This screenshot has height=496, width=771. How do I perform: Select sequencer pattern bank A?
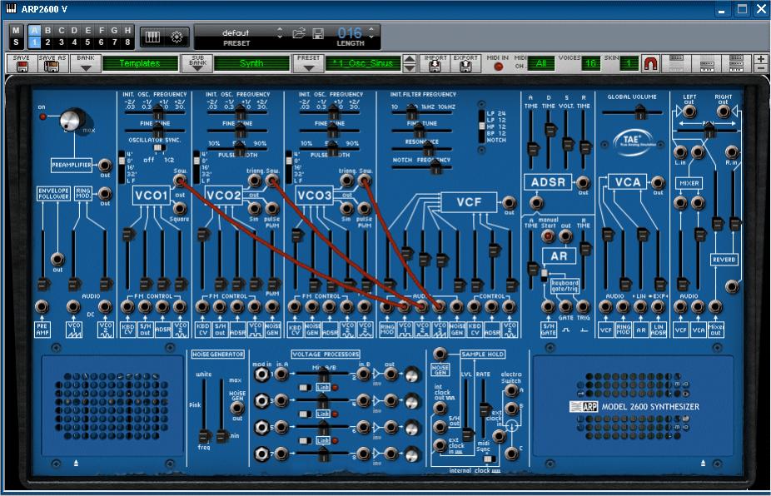click(x=34, y=31)
